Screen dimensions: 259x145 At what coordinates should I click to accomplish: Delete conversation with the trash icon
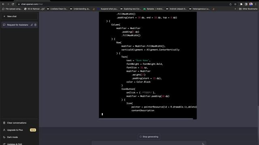tap(35, 25)
